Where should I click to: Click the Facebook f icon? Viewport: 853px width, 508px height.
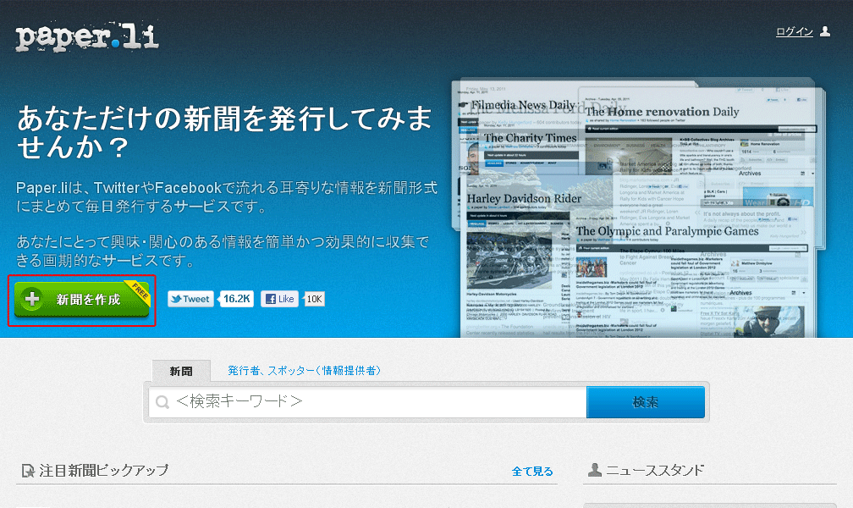(x=271, y=299)
